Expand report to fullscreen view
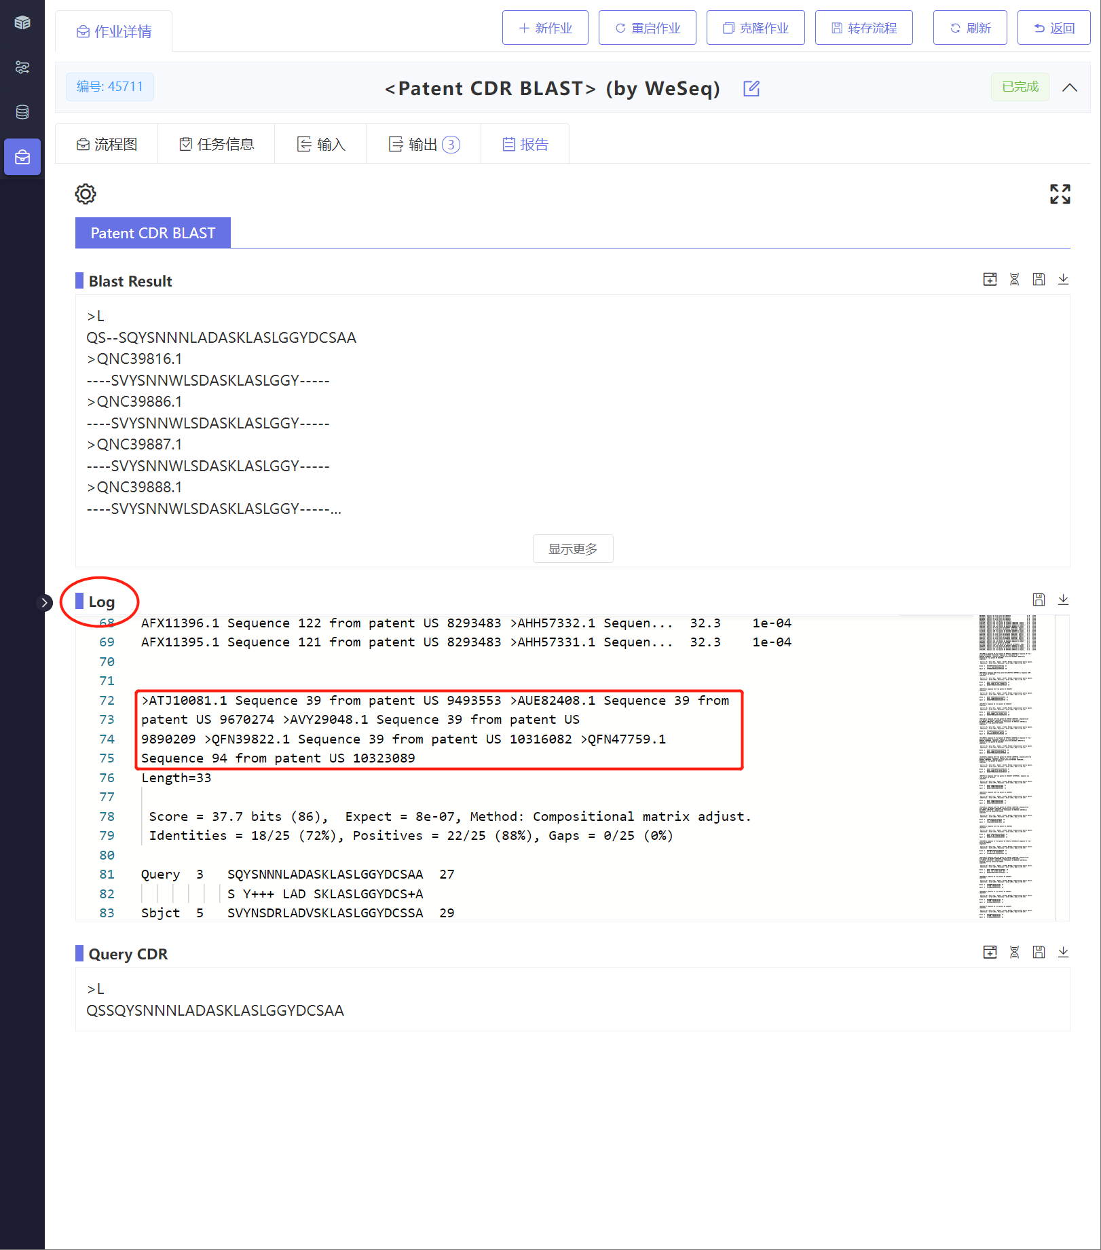This screenshot has width=1101, height=1250. coord(1060,194)
